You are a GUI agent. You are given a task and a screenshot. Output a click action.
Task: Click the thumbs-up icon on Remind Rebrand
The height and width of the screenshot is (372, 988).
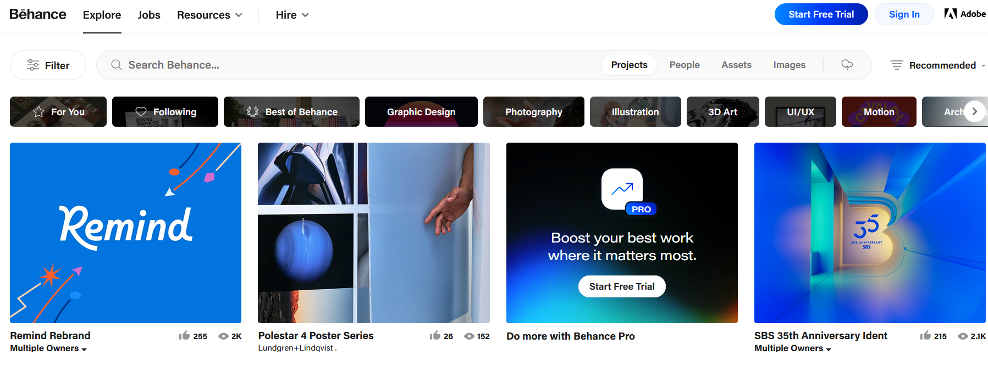[x=184, y=335]
